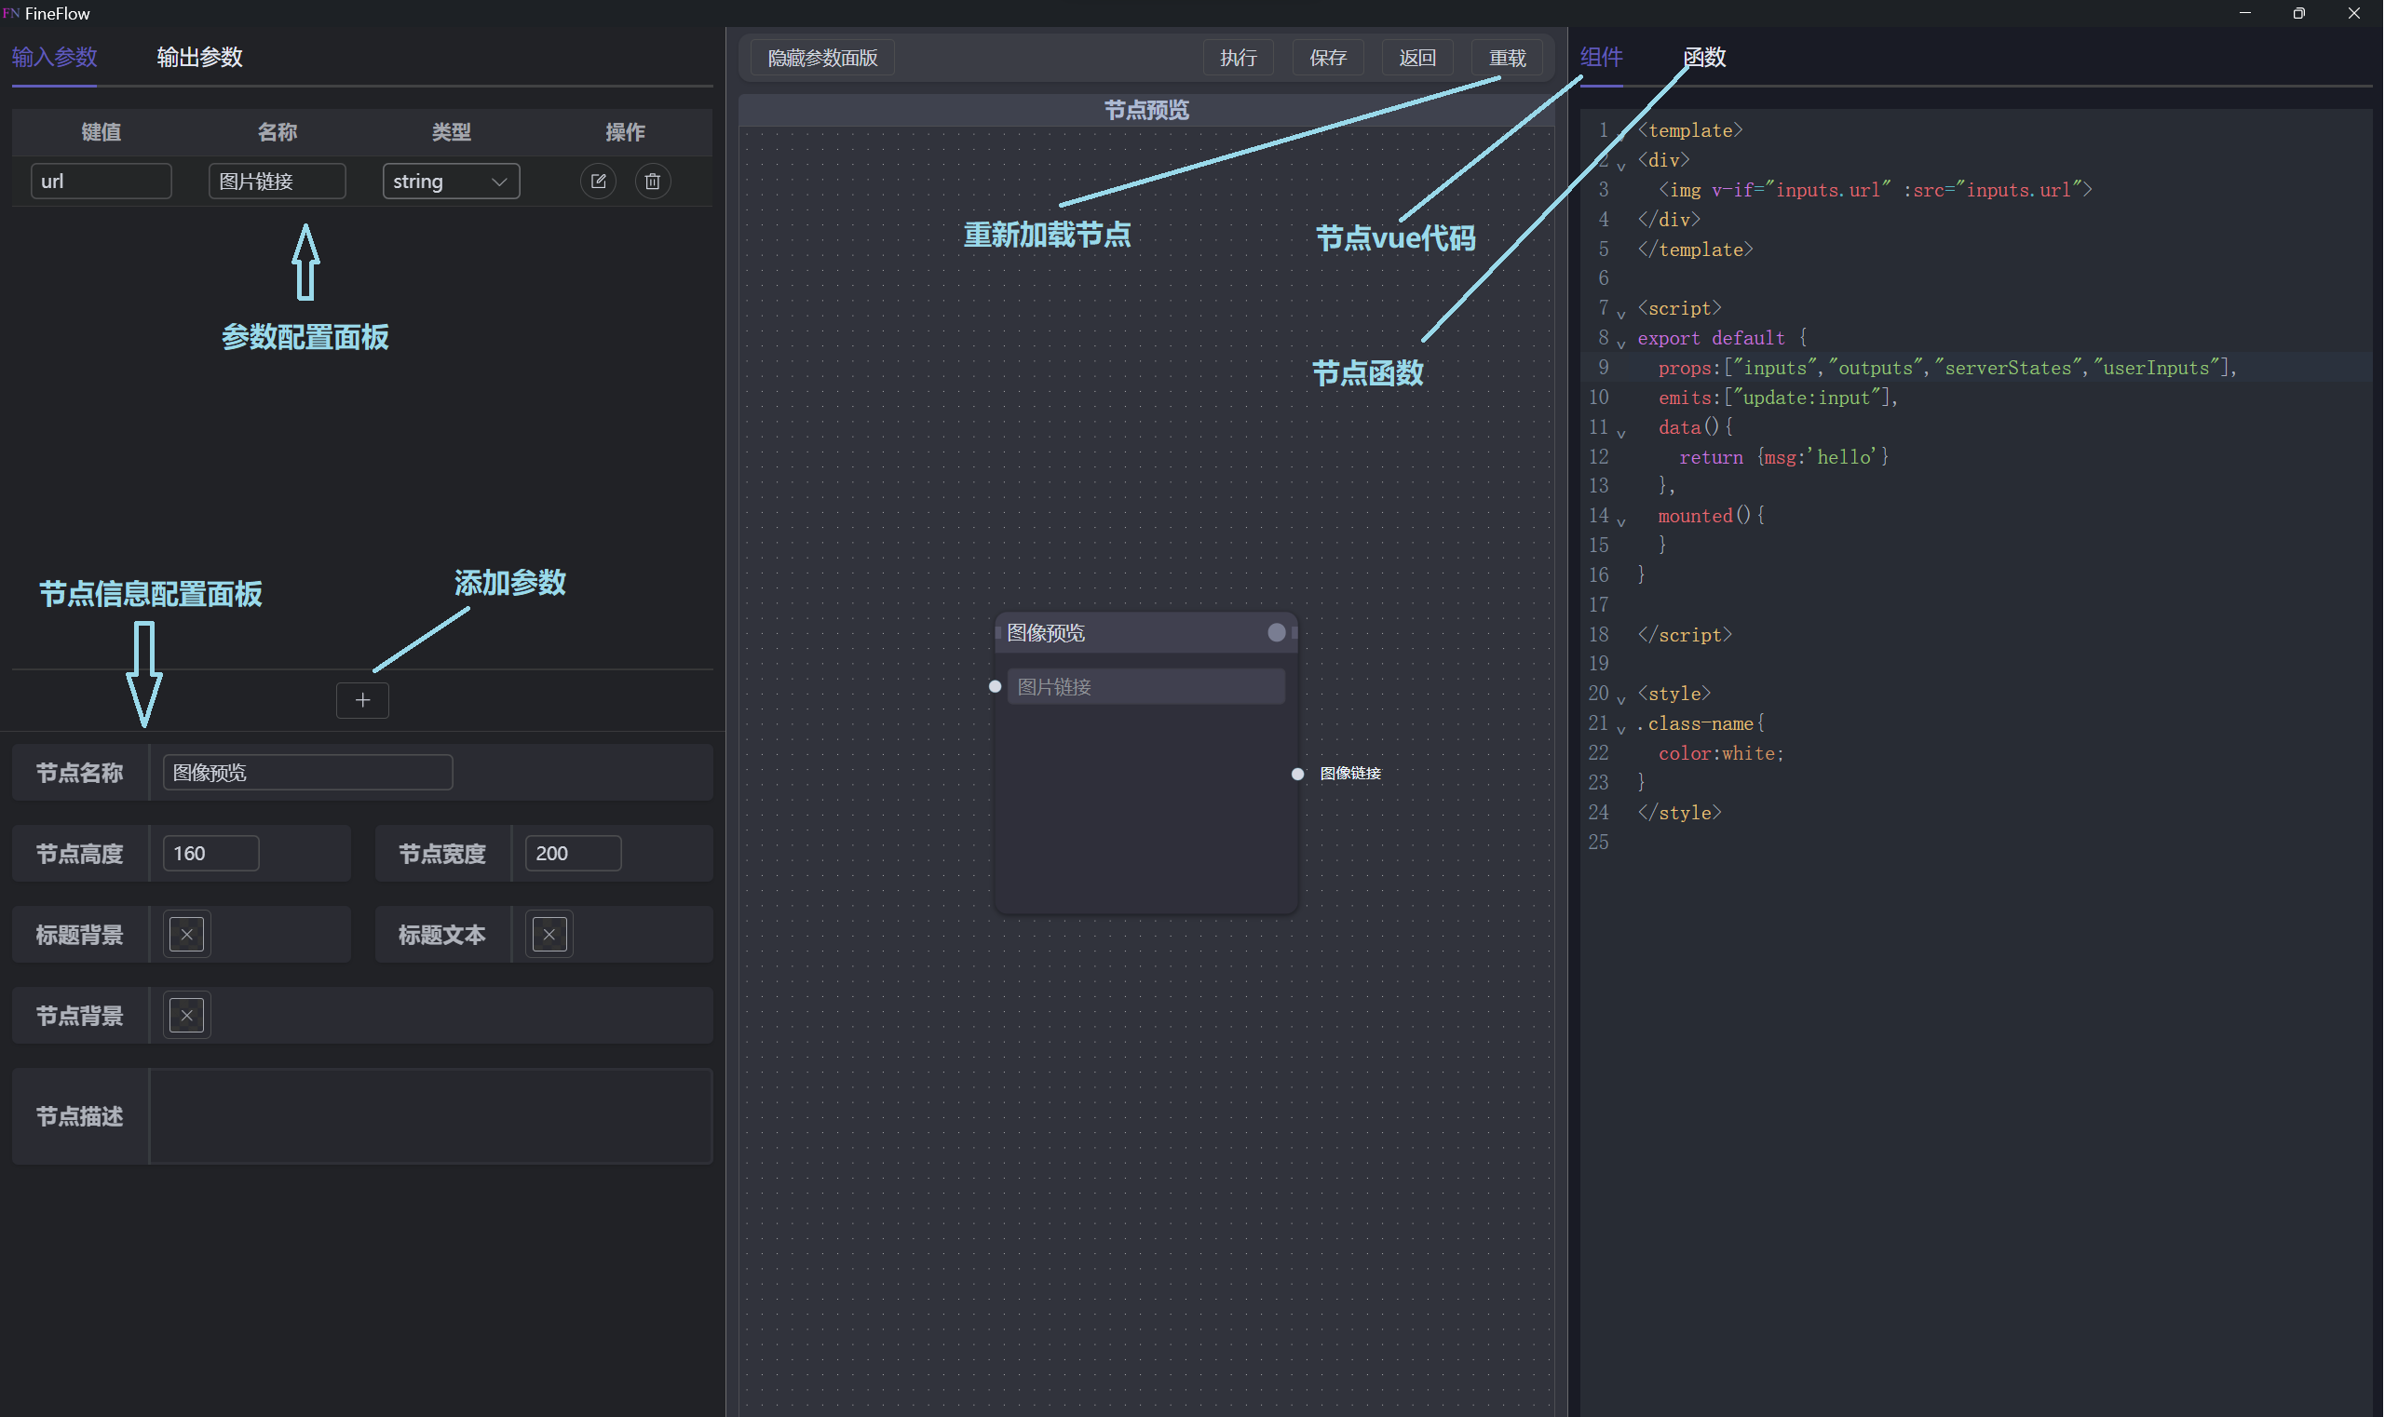Click the 图片链接 input inside the preview node
This screenshot has width=2385, height=1417.
click(1146, 686)
